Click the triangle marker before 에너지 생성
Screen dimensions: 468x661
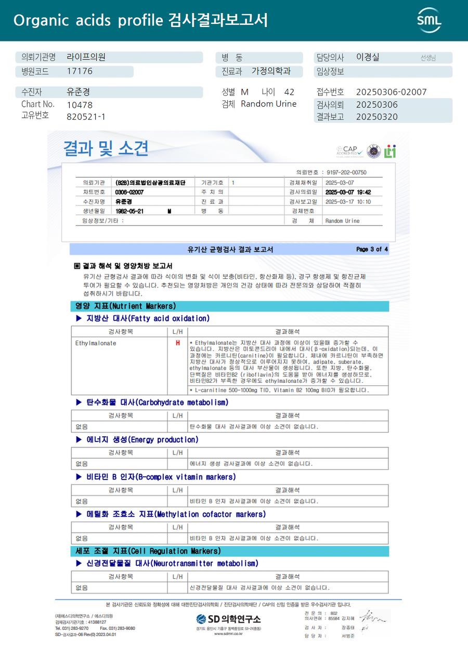tap(79, 439)
